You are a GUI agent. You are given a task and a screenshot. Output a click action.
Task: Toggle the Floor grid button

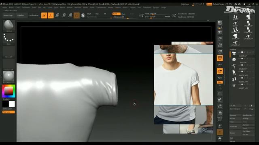pos(220,64)
